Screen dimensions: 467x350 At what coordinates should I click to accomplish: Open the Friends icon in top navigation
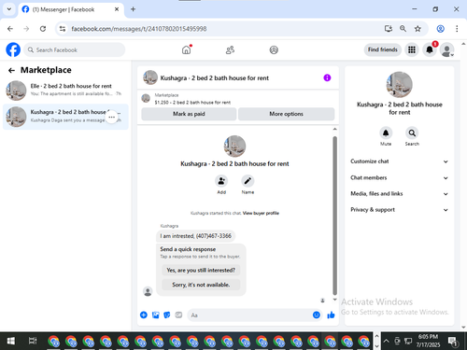(230, 49)
